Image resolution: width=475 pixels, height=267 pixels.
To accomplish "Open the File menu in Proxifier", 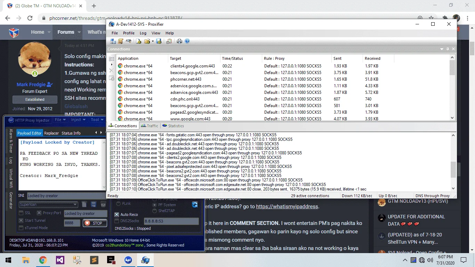I will [114, 33].
